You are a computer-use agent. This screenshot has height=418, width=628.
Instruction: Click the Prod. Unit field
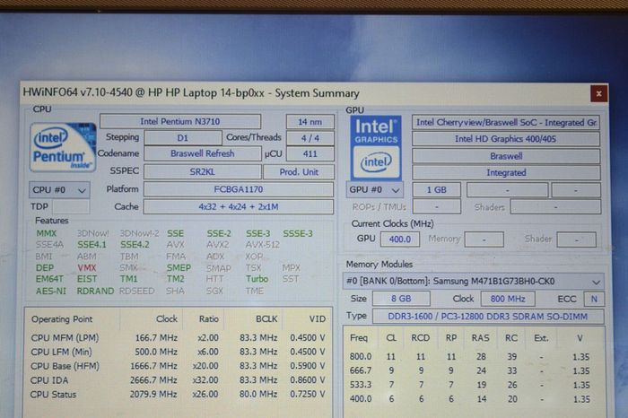pos(299,171)
